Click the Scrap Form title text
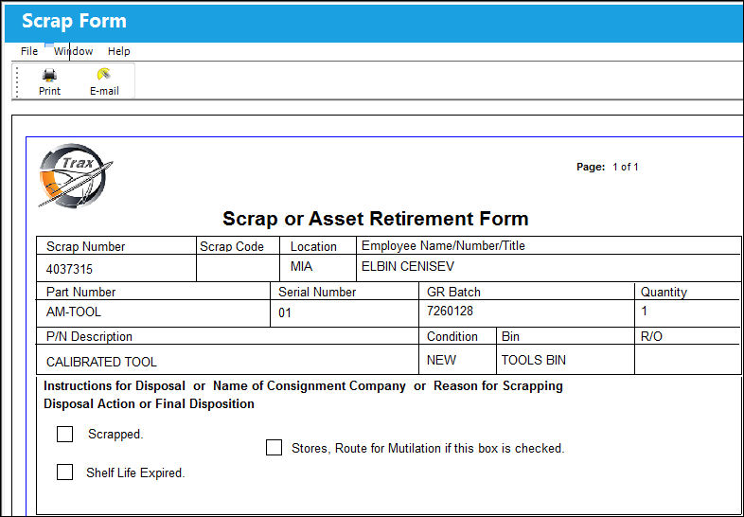Screen dimensions: 744x517 74,22
